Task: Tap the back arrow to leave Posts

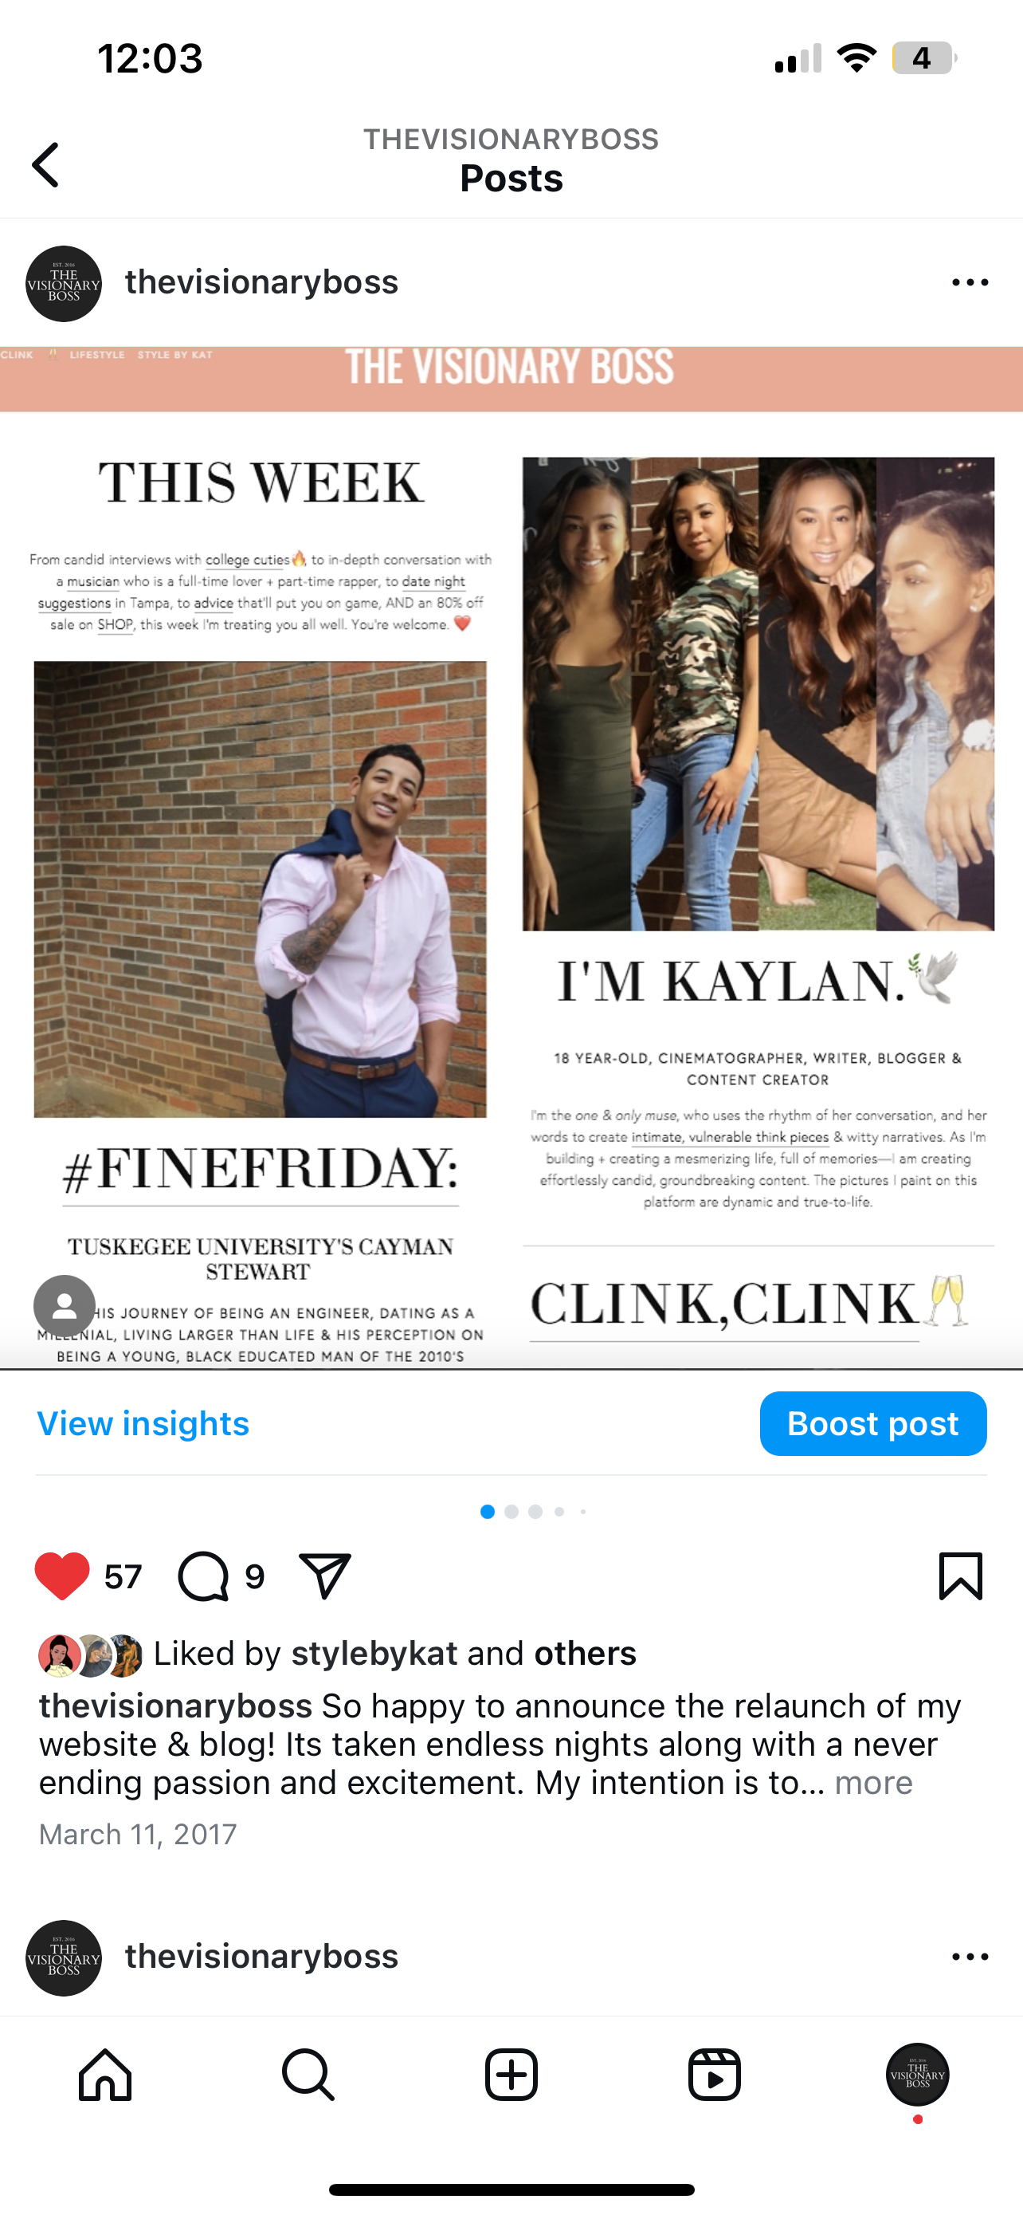Action: tap(45, 165)
